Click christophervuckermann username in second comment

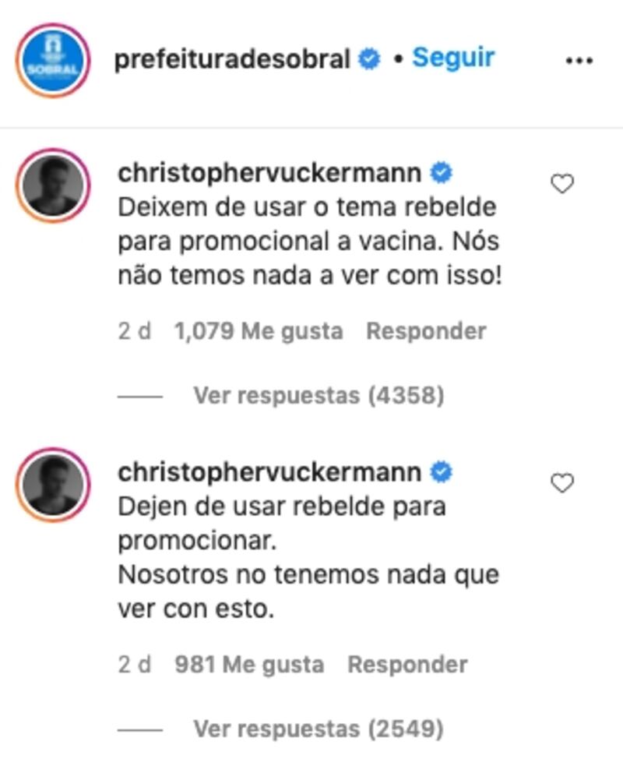coord(269,473)
